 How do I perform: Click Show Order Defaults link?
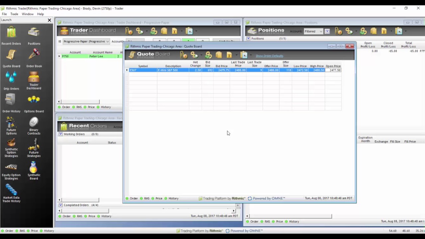(269, 56)
